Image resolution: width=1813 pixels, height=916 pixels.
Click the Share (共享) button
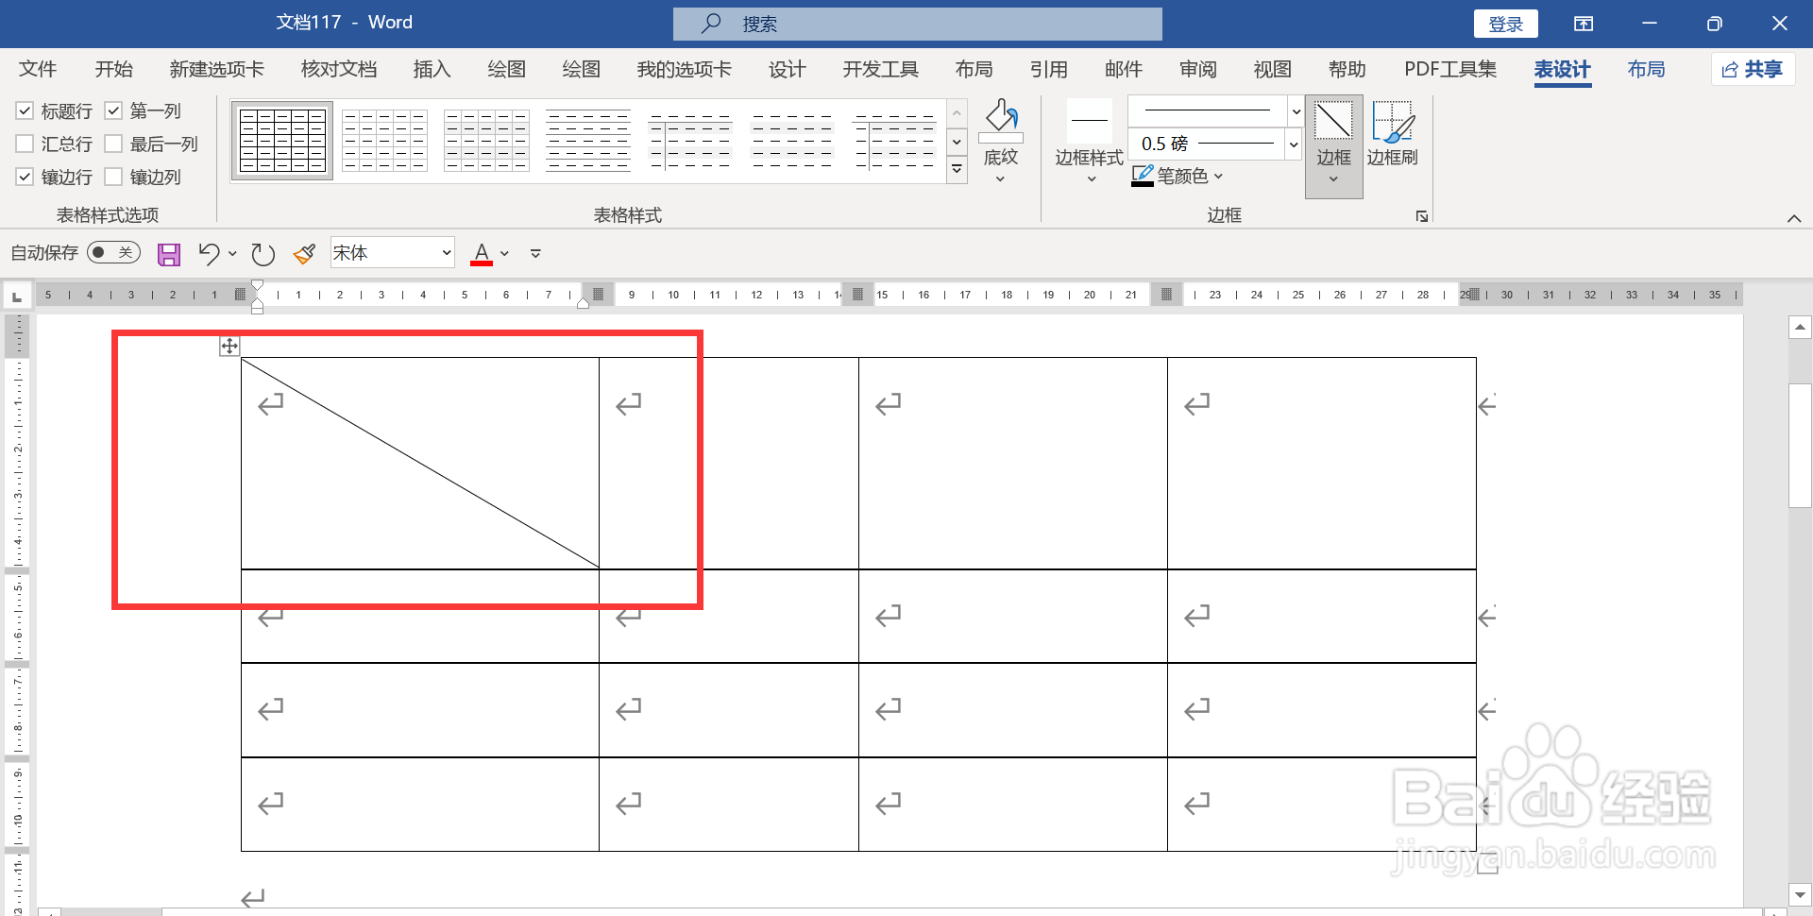(x=1753, y=70)
